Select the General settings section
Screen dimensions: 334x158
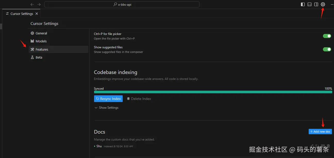[x=41, y=33]
